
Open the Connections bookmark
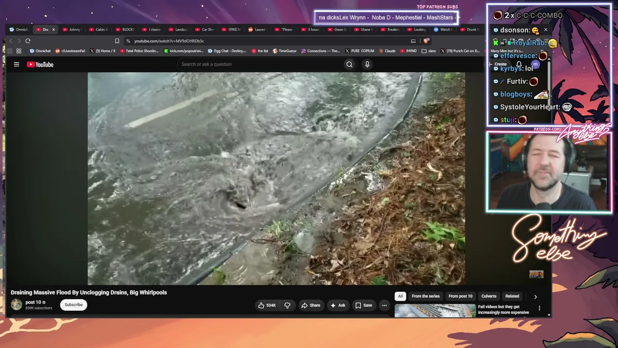[x=321, y=51]
